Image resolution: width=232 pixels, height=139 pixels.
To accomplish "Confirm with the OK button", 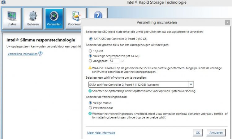I will (198, 132).
